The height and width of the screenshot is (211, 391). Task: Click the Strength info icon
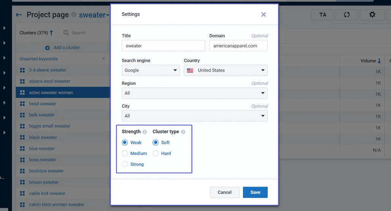[145, 132]
